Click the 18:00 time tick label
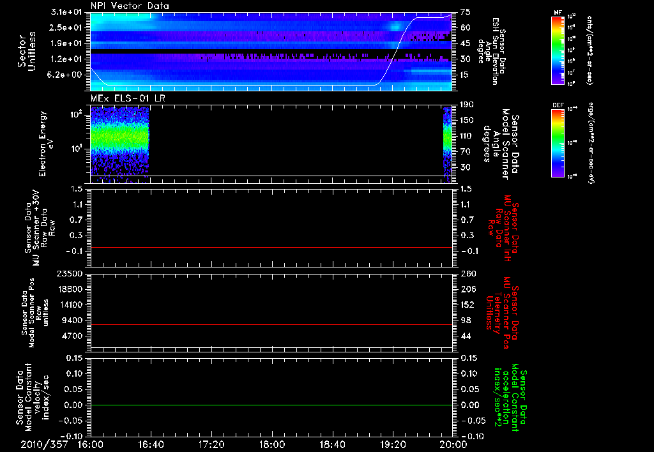 272,444
